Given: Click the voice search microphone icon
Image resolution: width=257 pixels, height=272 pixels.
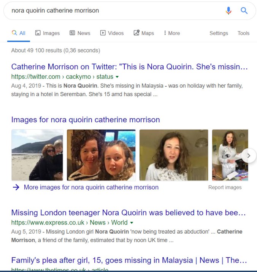Looking at the screenshot, I should 228,11.
